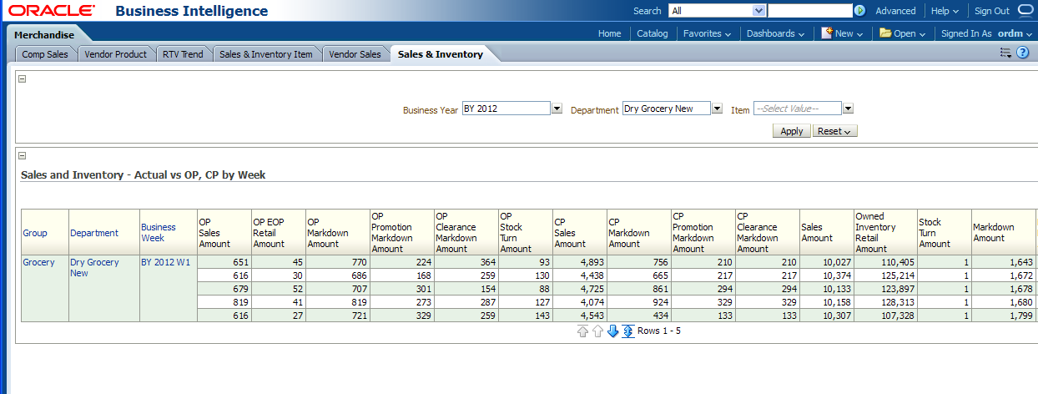Switch to the Vendor Sales tab
The width and height of the screenshot is (1038, 394).
(355, 54)
